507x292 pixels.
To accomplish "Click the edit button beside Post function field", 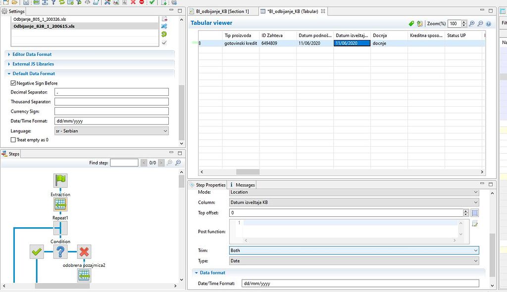I will click(x=474, y=223).
